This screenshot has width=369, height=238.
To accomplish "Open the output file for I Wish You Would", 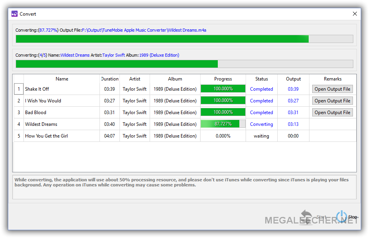I will [x=333, y=101].
